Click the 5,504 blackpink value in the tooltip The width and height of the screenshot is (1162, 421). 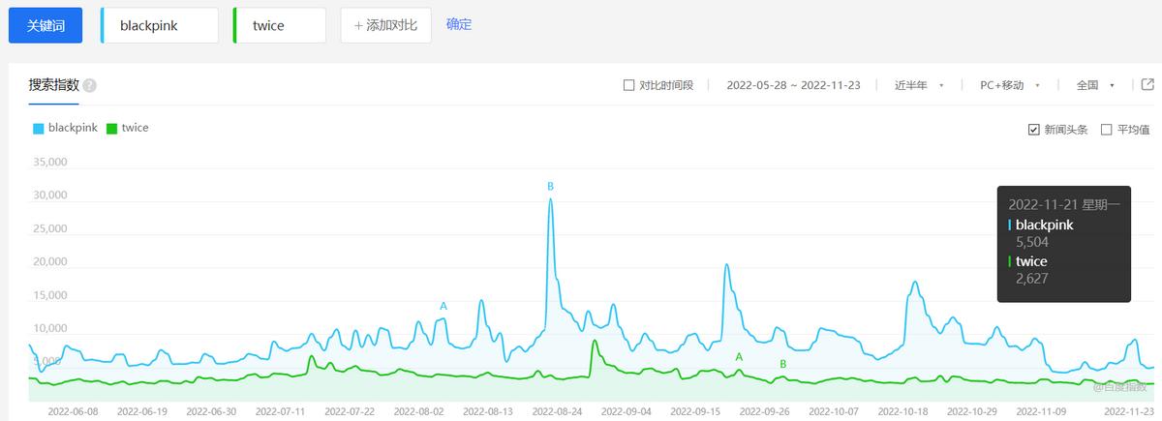pos(1032,242)
